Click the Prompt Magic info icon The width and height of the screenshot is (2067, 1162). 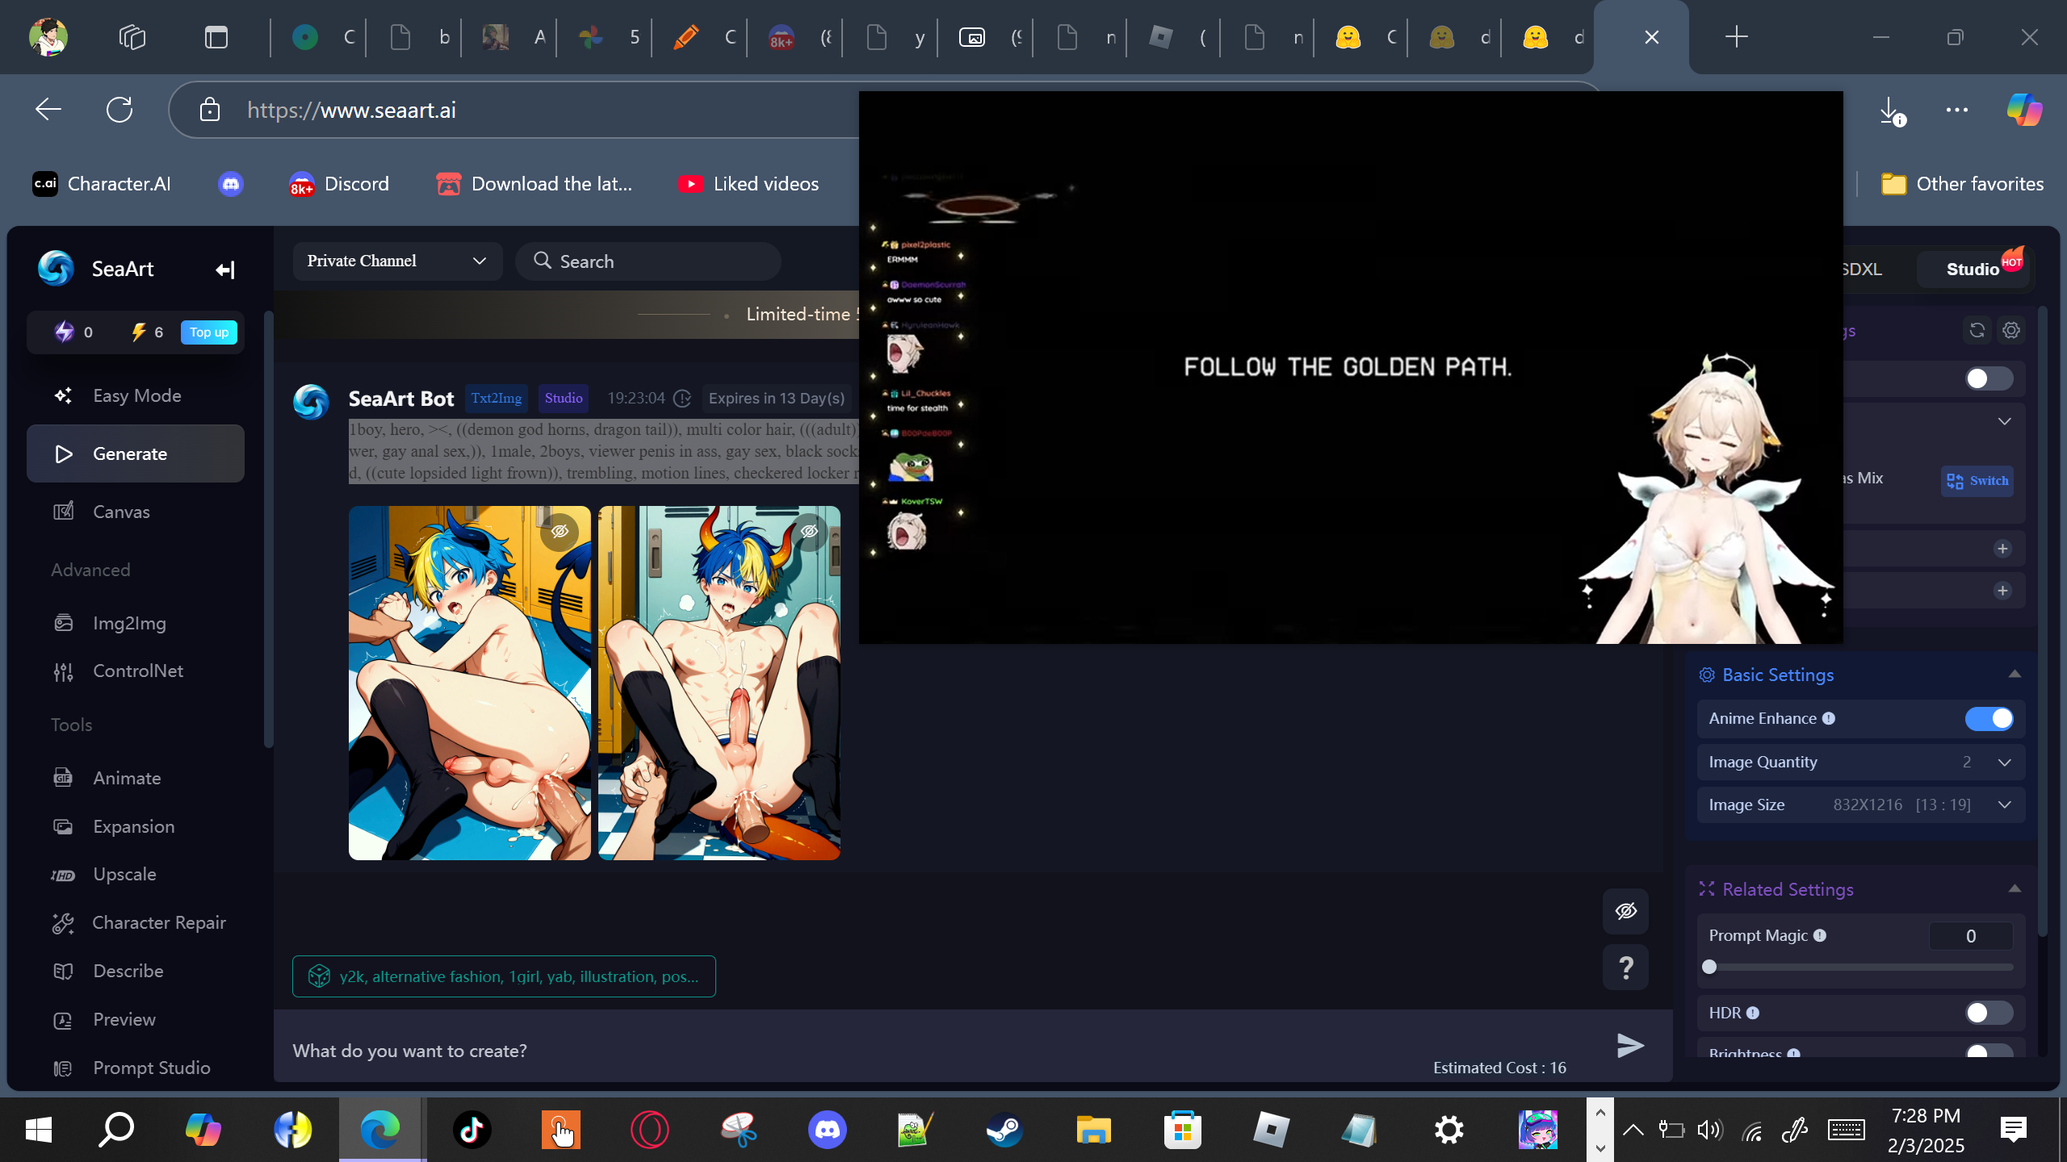pyautogui.click(x=1820, y=936)
